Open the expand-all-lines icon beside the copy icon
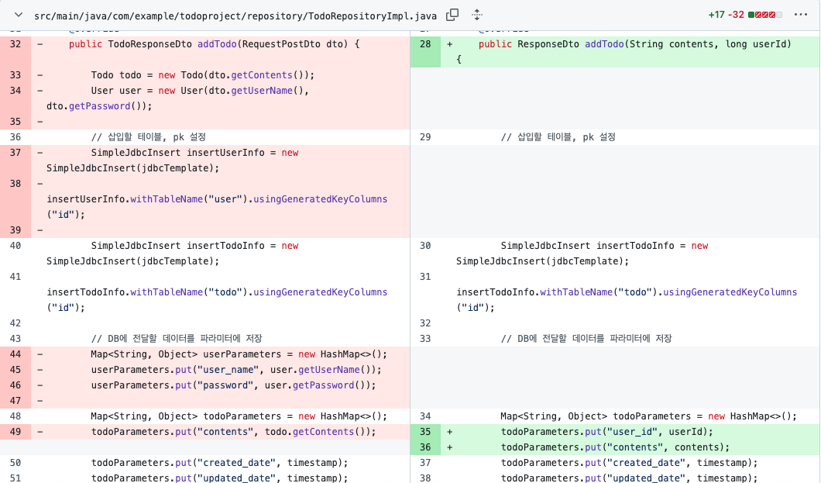 click(x=476, y=14)
